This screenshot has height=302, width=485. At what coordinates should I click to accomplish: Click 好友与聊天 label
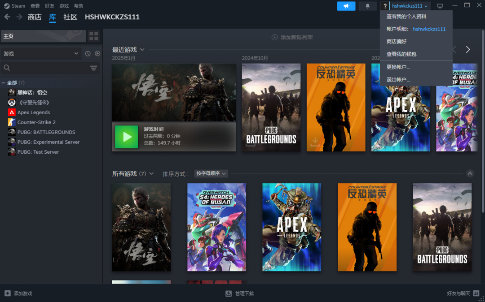459,293
